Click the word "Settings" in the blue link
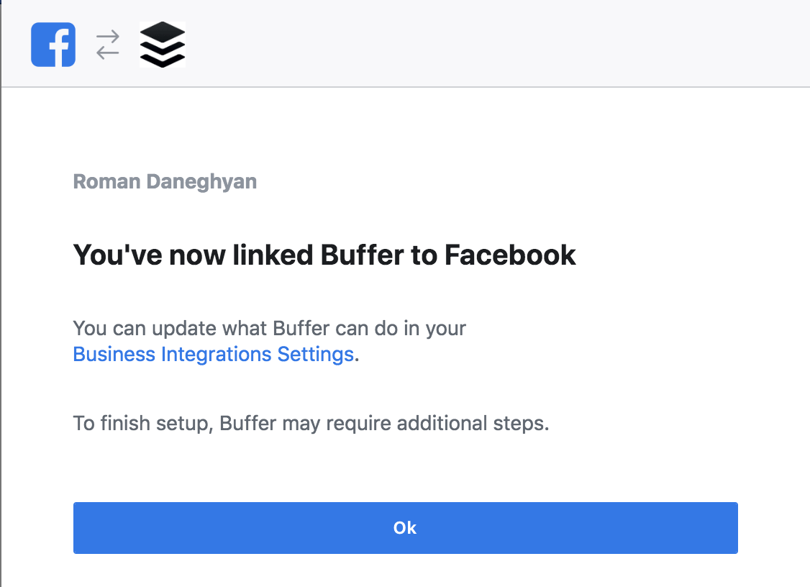This screenshot has width=810, height=587. click(x=316, y=355)
